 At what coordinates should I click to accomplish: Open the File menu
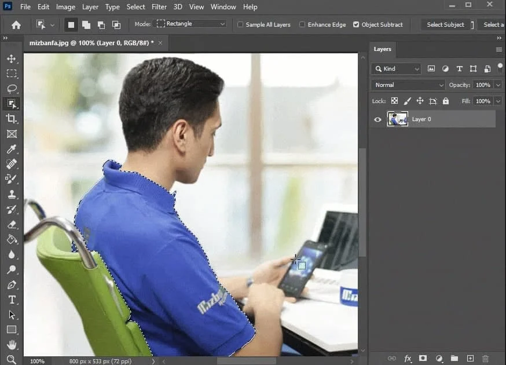point(25,7)
